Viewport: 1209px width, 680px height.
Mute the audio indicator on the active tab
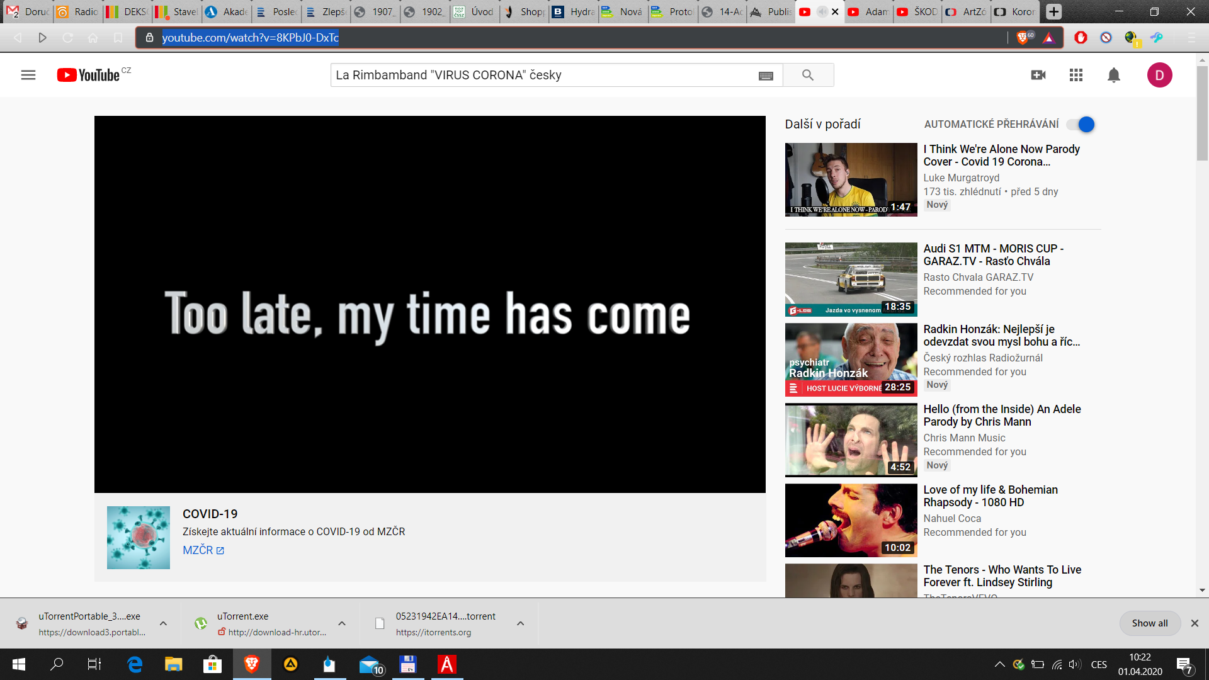coord(822,11)
